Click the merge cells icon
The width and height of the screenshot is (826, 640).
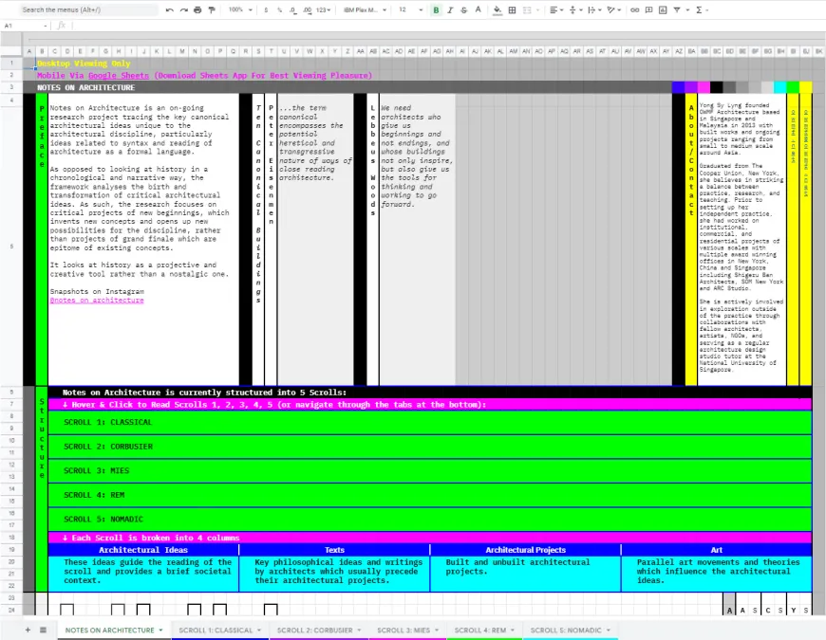[527, 10]
